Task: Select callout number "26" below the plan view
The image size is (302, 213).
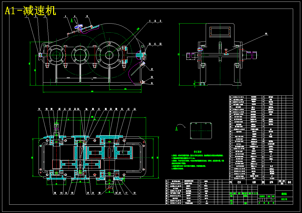Action: (55, 193)
